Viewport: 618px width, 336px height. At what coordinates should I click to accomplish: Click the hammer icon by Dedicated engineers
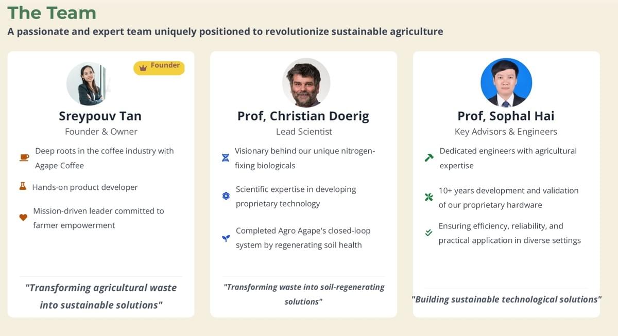(x=428, y=158)
